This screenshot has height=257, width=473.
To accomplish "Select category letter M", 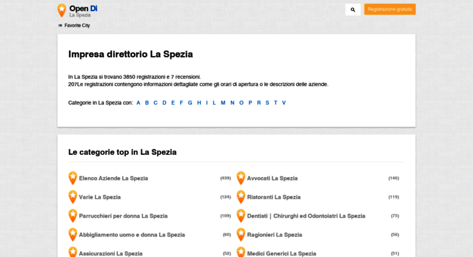I will pos(223,103).
